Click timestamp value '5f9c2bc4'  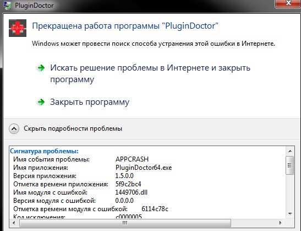tap(128, 184)
